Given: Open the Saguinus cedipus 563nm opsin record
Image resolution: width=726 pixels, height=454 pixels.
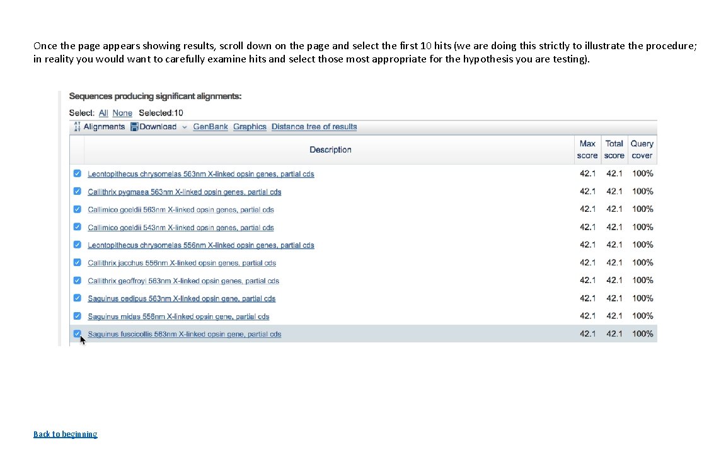Looking at the screenshot, I should point(181,298).
